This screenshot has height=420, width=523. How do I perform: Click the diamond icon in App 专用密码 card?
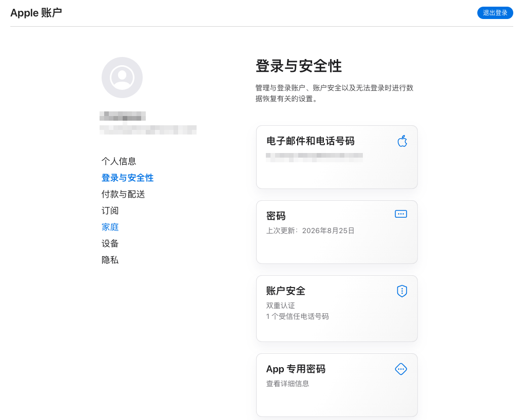pyautogui.click(x=400, y=369)
